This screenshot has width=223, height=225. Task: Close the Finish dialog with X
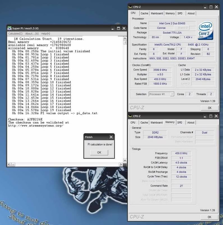(111, 137)
